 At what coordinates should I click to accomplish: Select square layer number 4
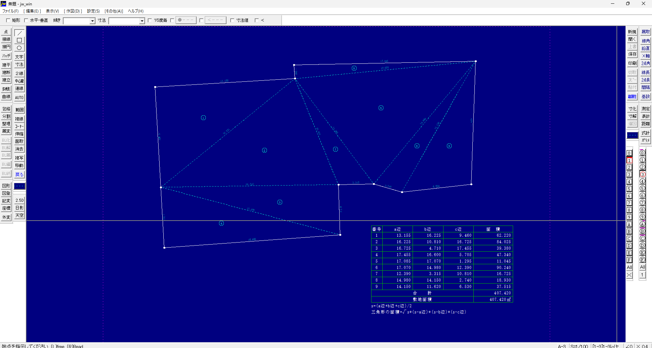click(x=629, y=182)
